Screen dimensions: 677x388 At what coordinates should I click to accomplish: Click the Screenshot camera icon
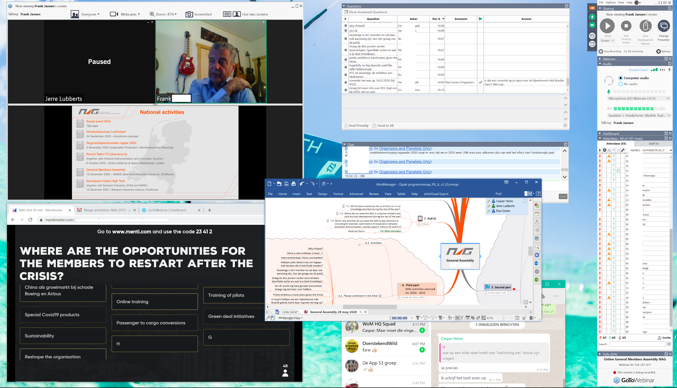point(189,14)
